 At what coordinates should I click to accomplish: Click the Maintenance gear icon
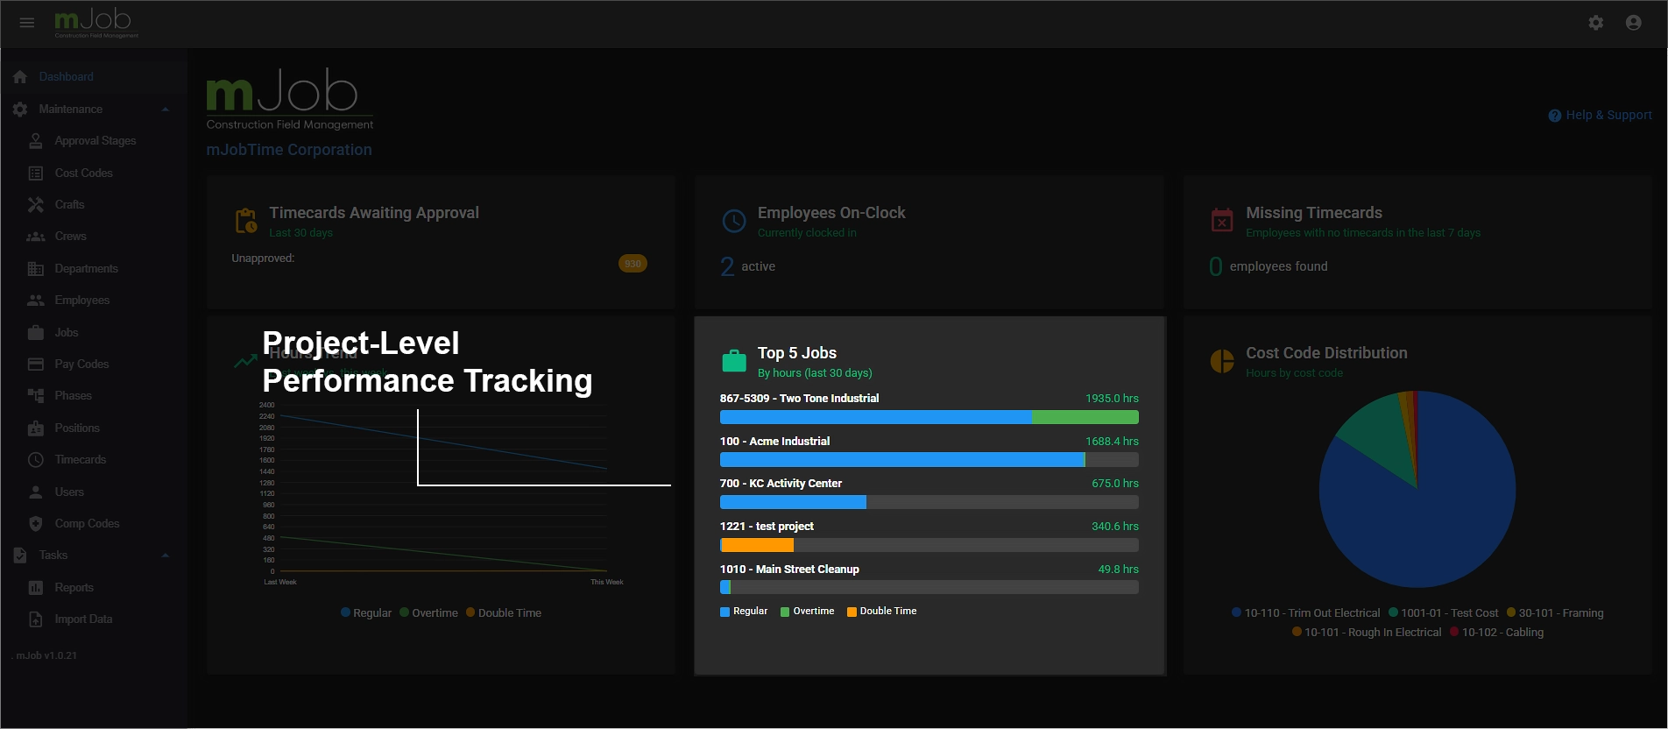click(20, 110)
